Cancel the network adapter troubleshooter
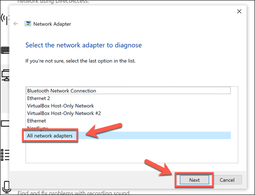Image resolution: width=255 pixels, height=195 pixels. [227, 180]
